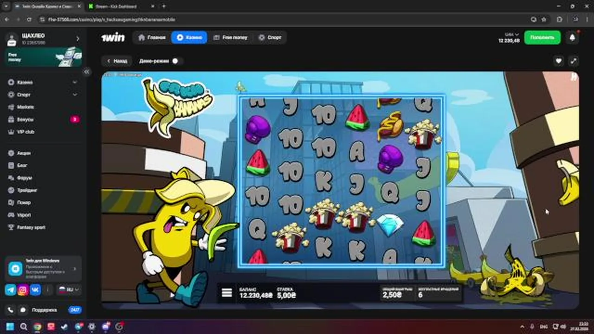The width and height of the screenshot is (594, 334).
Task: Open Форум in the sidebar
Action: [x=24, y=178]
